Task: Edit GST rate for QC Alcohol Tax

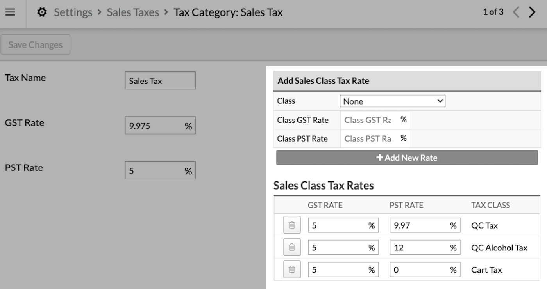Action: click(343, 248)
